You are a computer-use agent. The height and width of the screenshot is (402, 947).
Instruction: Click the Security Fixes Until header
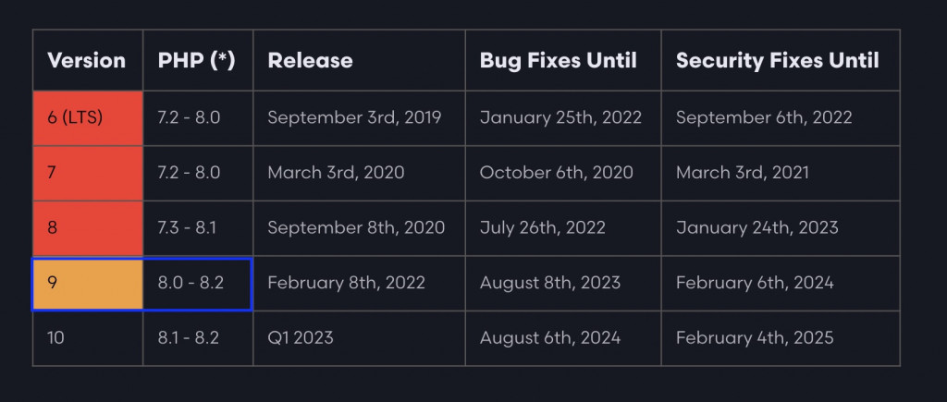pos(781,60)
